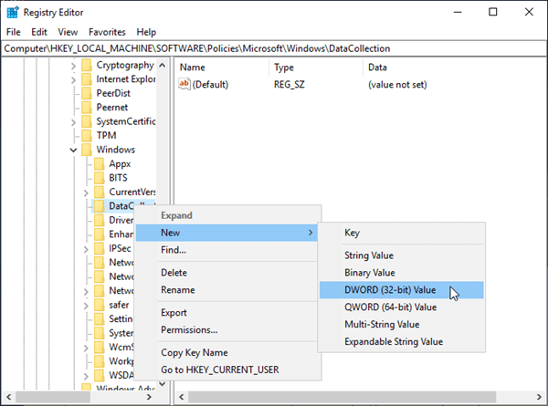The height and width of the screenshot is (406, 548).
Task: Expand the CurrentVersion key
Action: (x=86, y=193)
